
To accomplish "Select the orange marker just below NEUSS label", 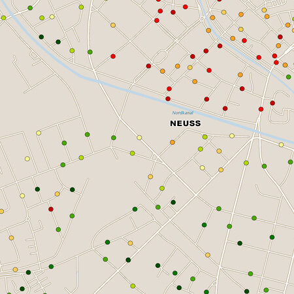I will point(172,142).
